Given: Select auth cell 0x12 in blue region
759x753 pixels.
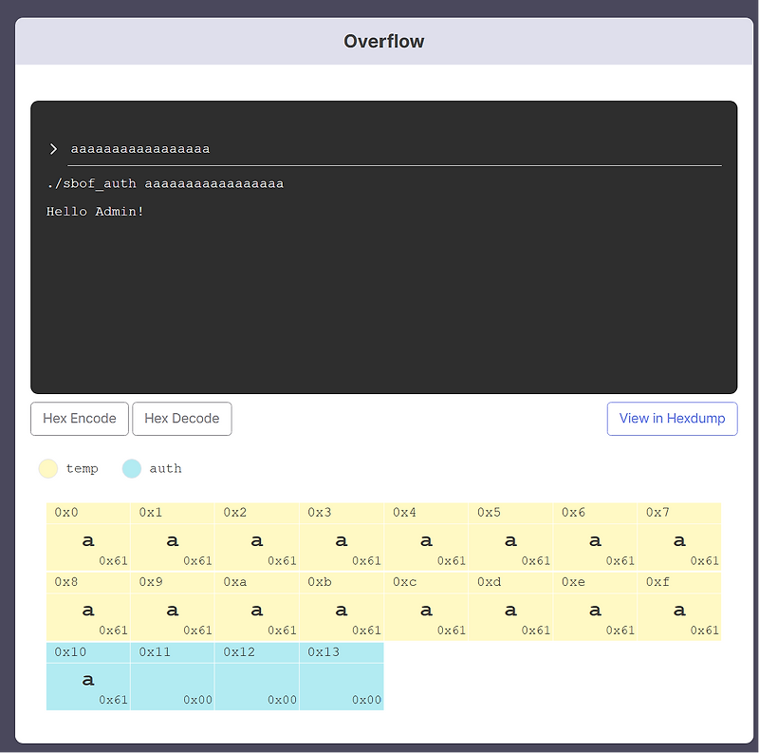Looking at the screenshot, I should coord(256,676).
